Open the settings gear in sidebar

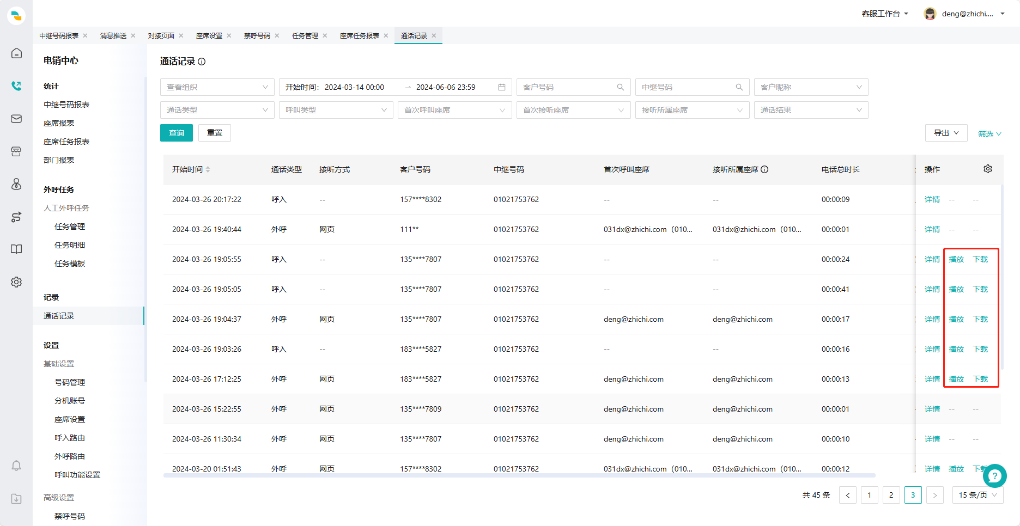[16, 282]
